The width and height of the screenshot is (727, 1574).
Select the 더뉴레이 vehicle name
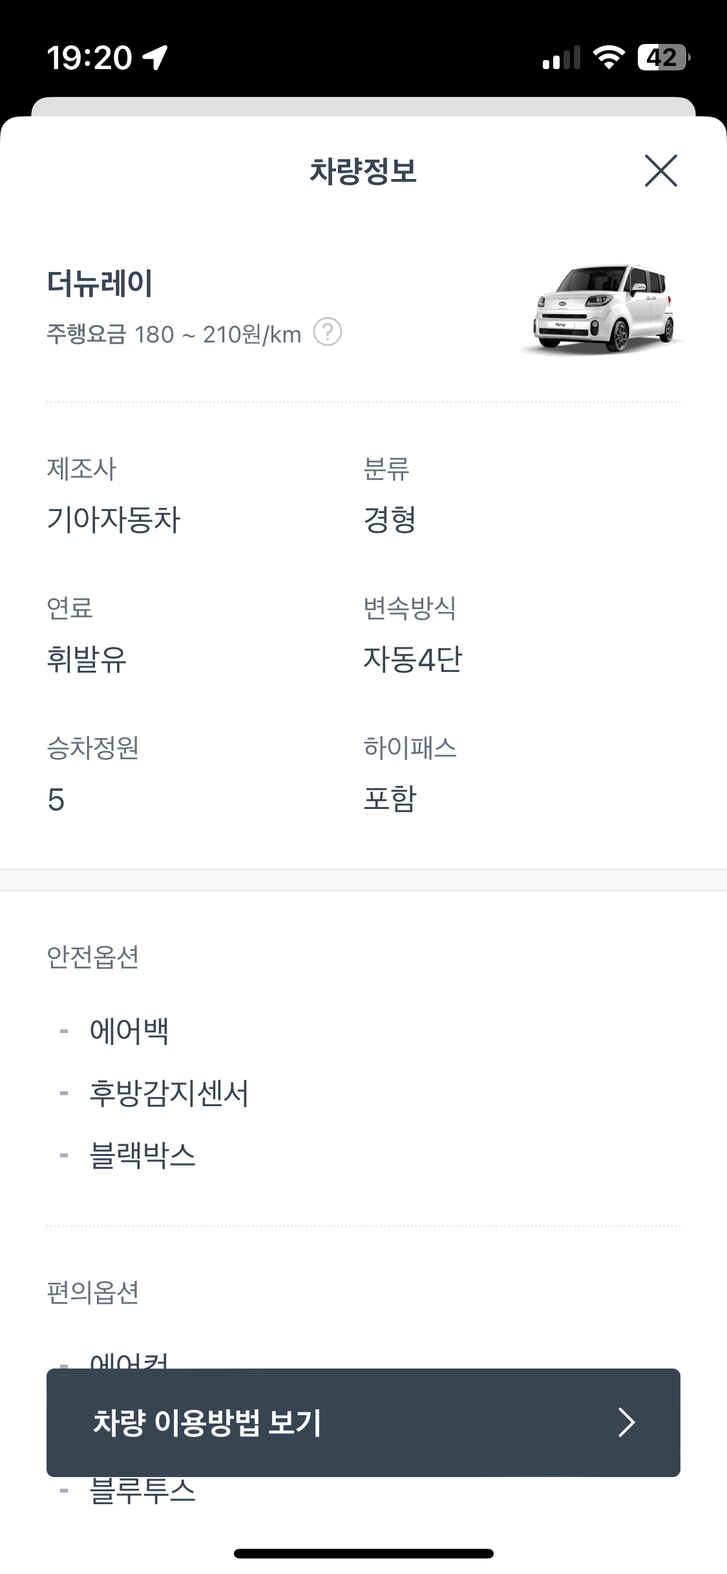point(101,283)
